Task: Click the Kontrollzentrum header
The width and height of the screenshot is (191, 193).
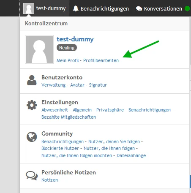Action: [46, 23]
